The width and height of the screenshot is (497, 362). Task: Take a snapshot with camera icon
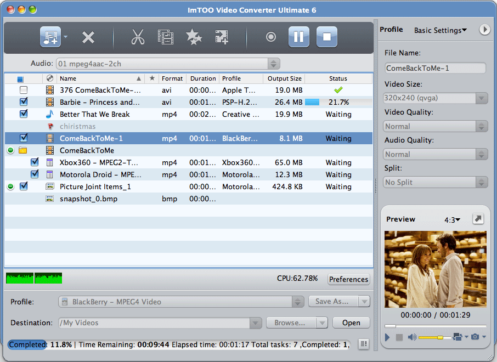475,337
